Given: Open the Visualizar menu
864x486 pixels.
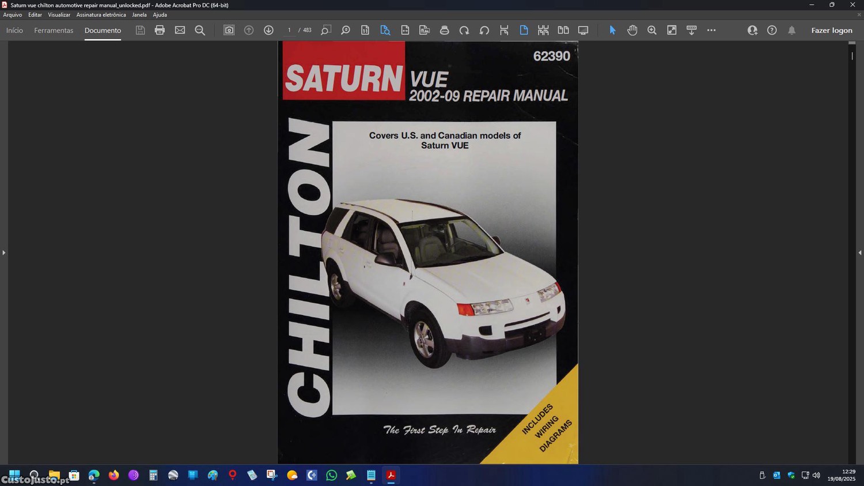Looking at the screenshot, I should point(59,15).
